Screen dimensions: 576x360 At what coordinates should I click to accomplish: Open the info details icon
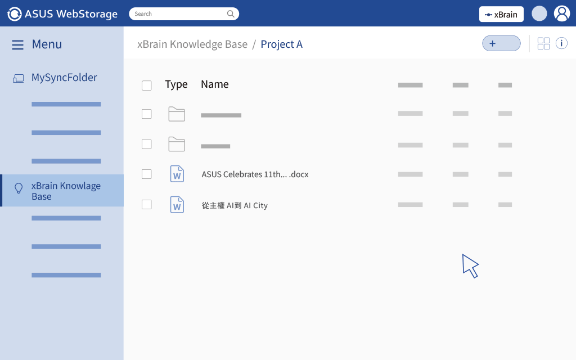[x=561, y=43]
